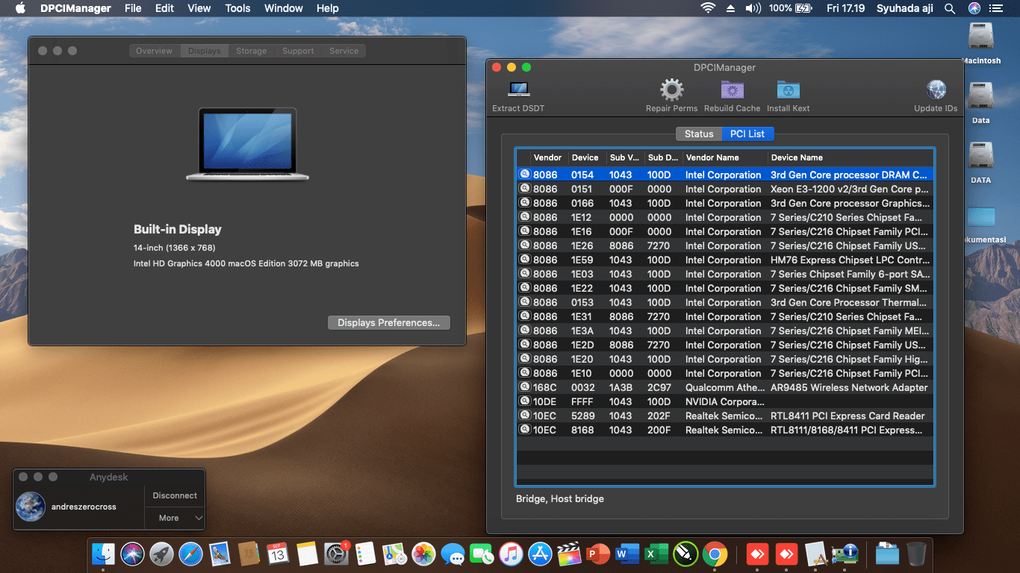Open the Storage tab in About This Mac
Image resolution: width=1020 pixels, height=573 pixels.
(x=251, y=51)
